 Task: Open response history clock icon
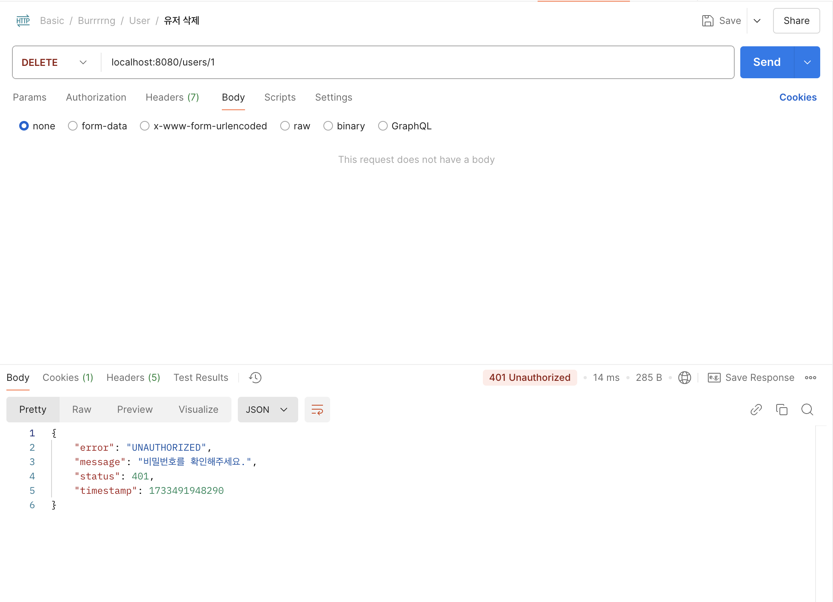click(255, 378)
